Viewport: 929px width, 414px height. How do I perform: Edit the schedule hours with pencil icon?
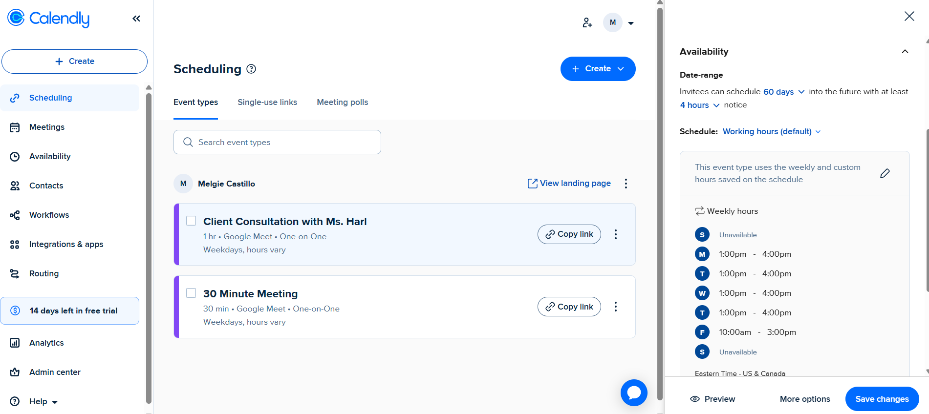[885, 173]
